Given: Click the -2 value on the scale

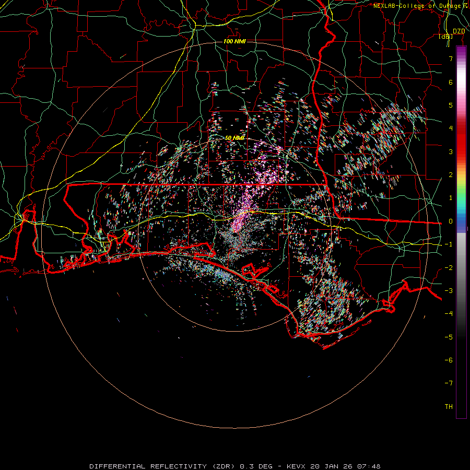Looking at the screenshot, I should 449,268.
